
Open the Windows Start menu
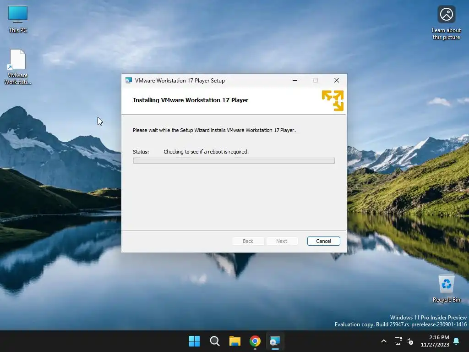click(194, 341)
